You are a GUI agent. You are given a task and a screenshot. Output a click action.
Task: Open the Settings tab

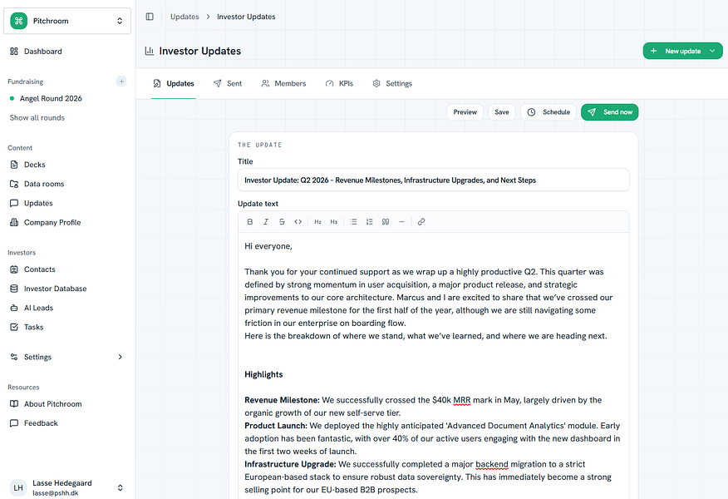point(392,84)
